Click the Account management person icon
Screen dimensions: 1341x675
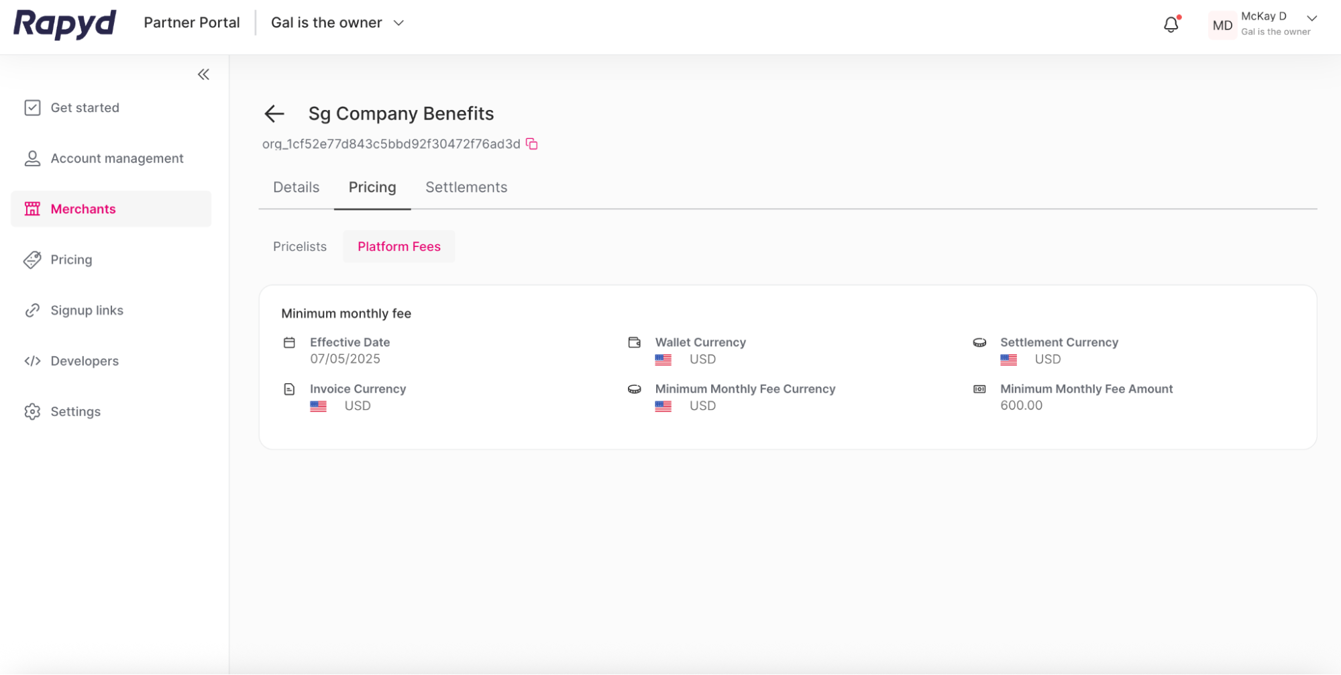(32, 158)
